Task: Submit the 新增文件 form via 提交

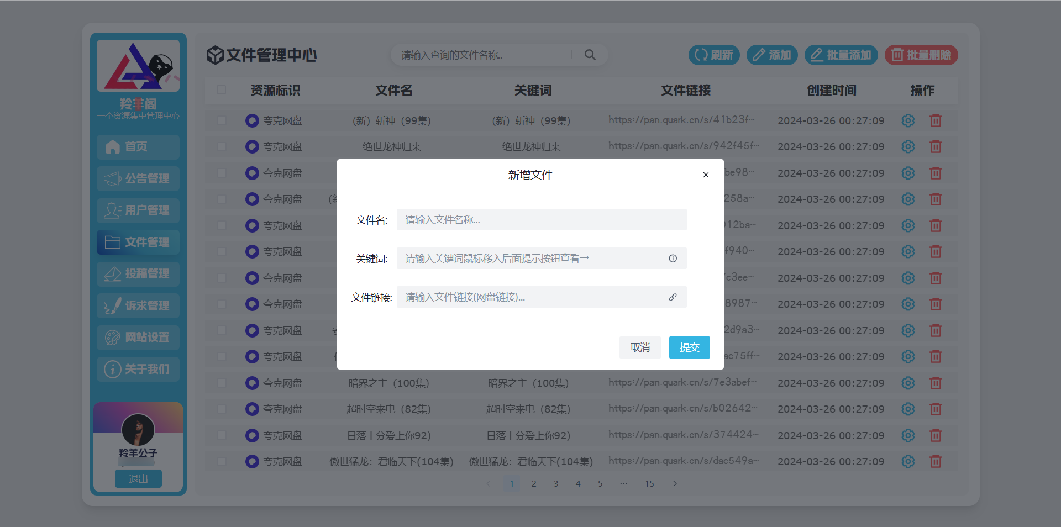Action: (689, 347)
